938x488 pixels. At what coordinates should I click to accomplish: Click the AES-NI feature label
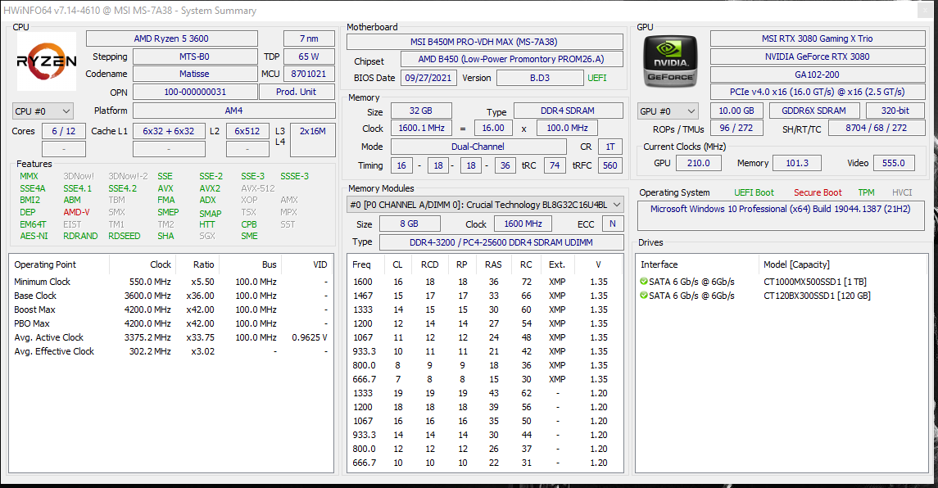pos(34,237)
